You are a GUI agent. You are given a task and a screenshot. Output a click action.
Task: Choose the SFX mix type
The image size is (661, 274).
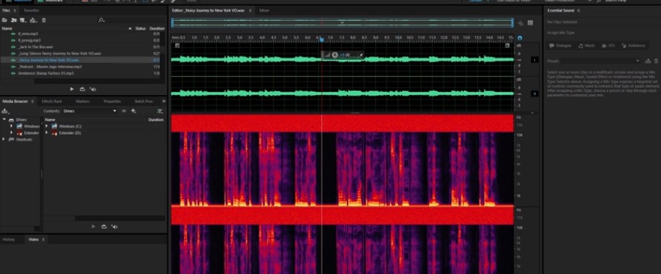click(608, 45)
